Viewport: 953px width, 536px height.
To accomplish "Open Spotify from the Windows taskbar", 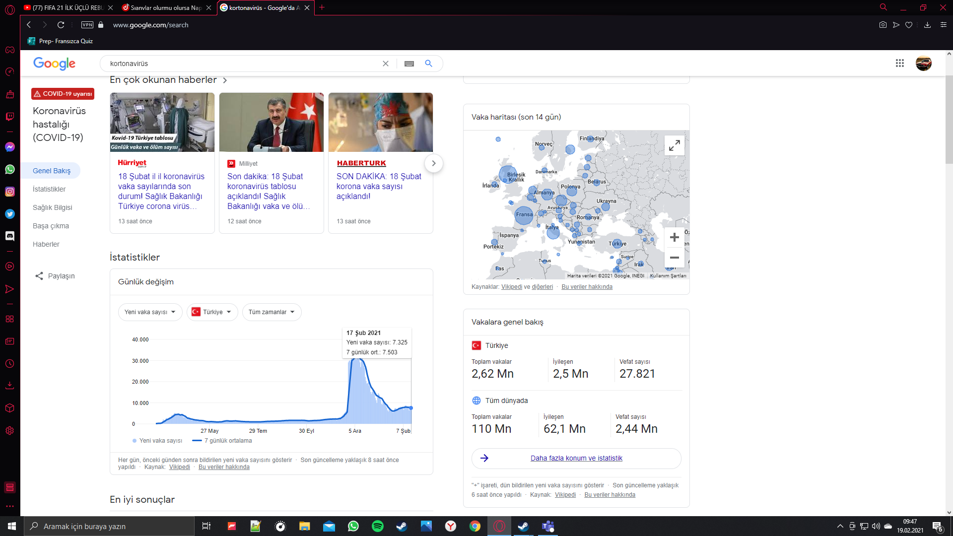I will 378,526.
